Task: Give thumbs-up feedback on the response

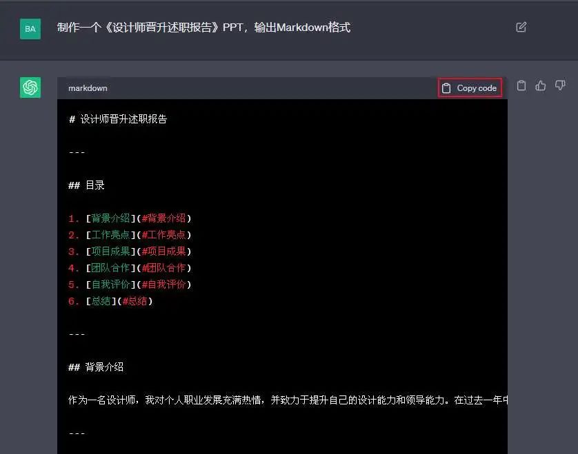Action: click(x=541, y=85)
